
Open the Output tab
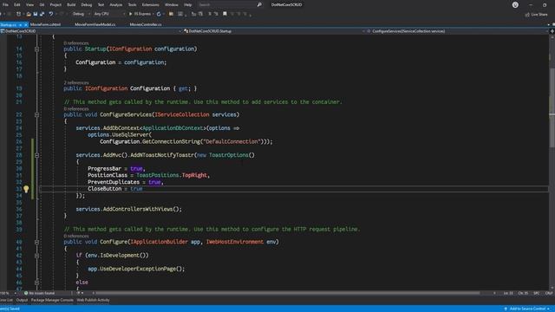22,300
